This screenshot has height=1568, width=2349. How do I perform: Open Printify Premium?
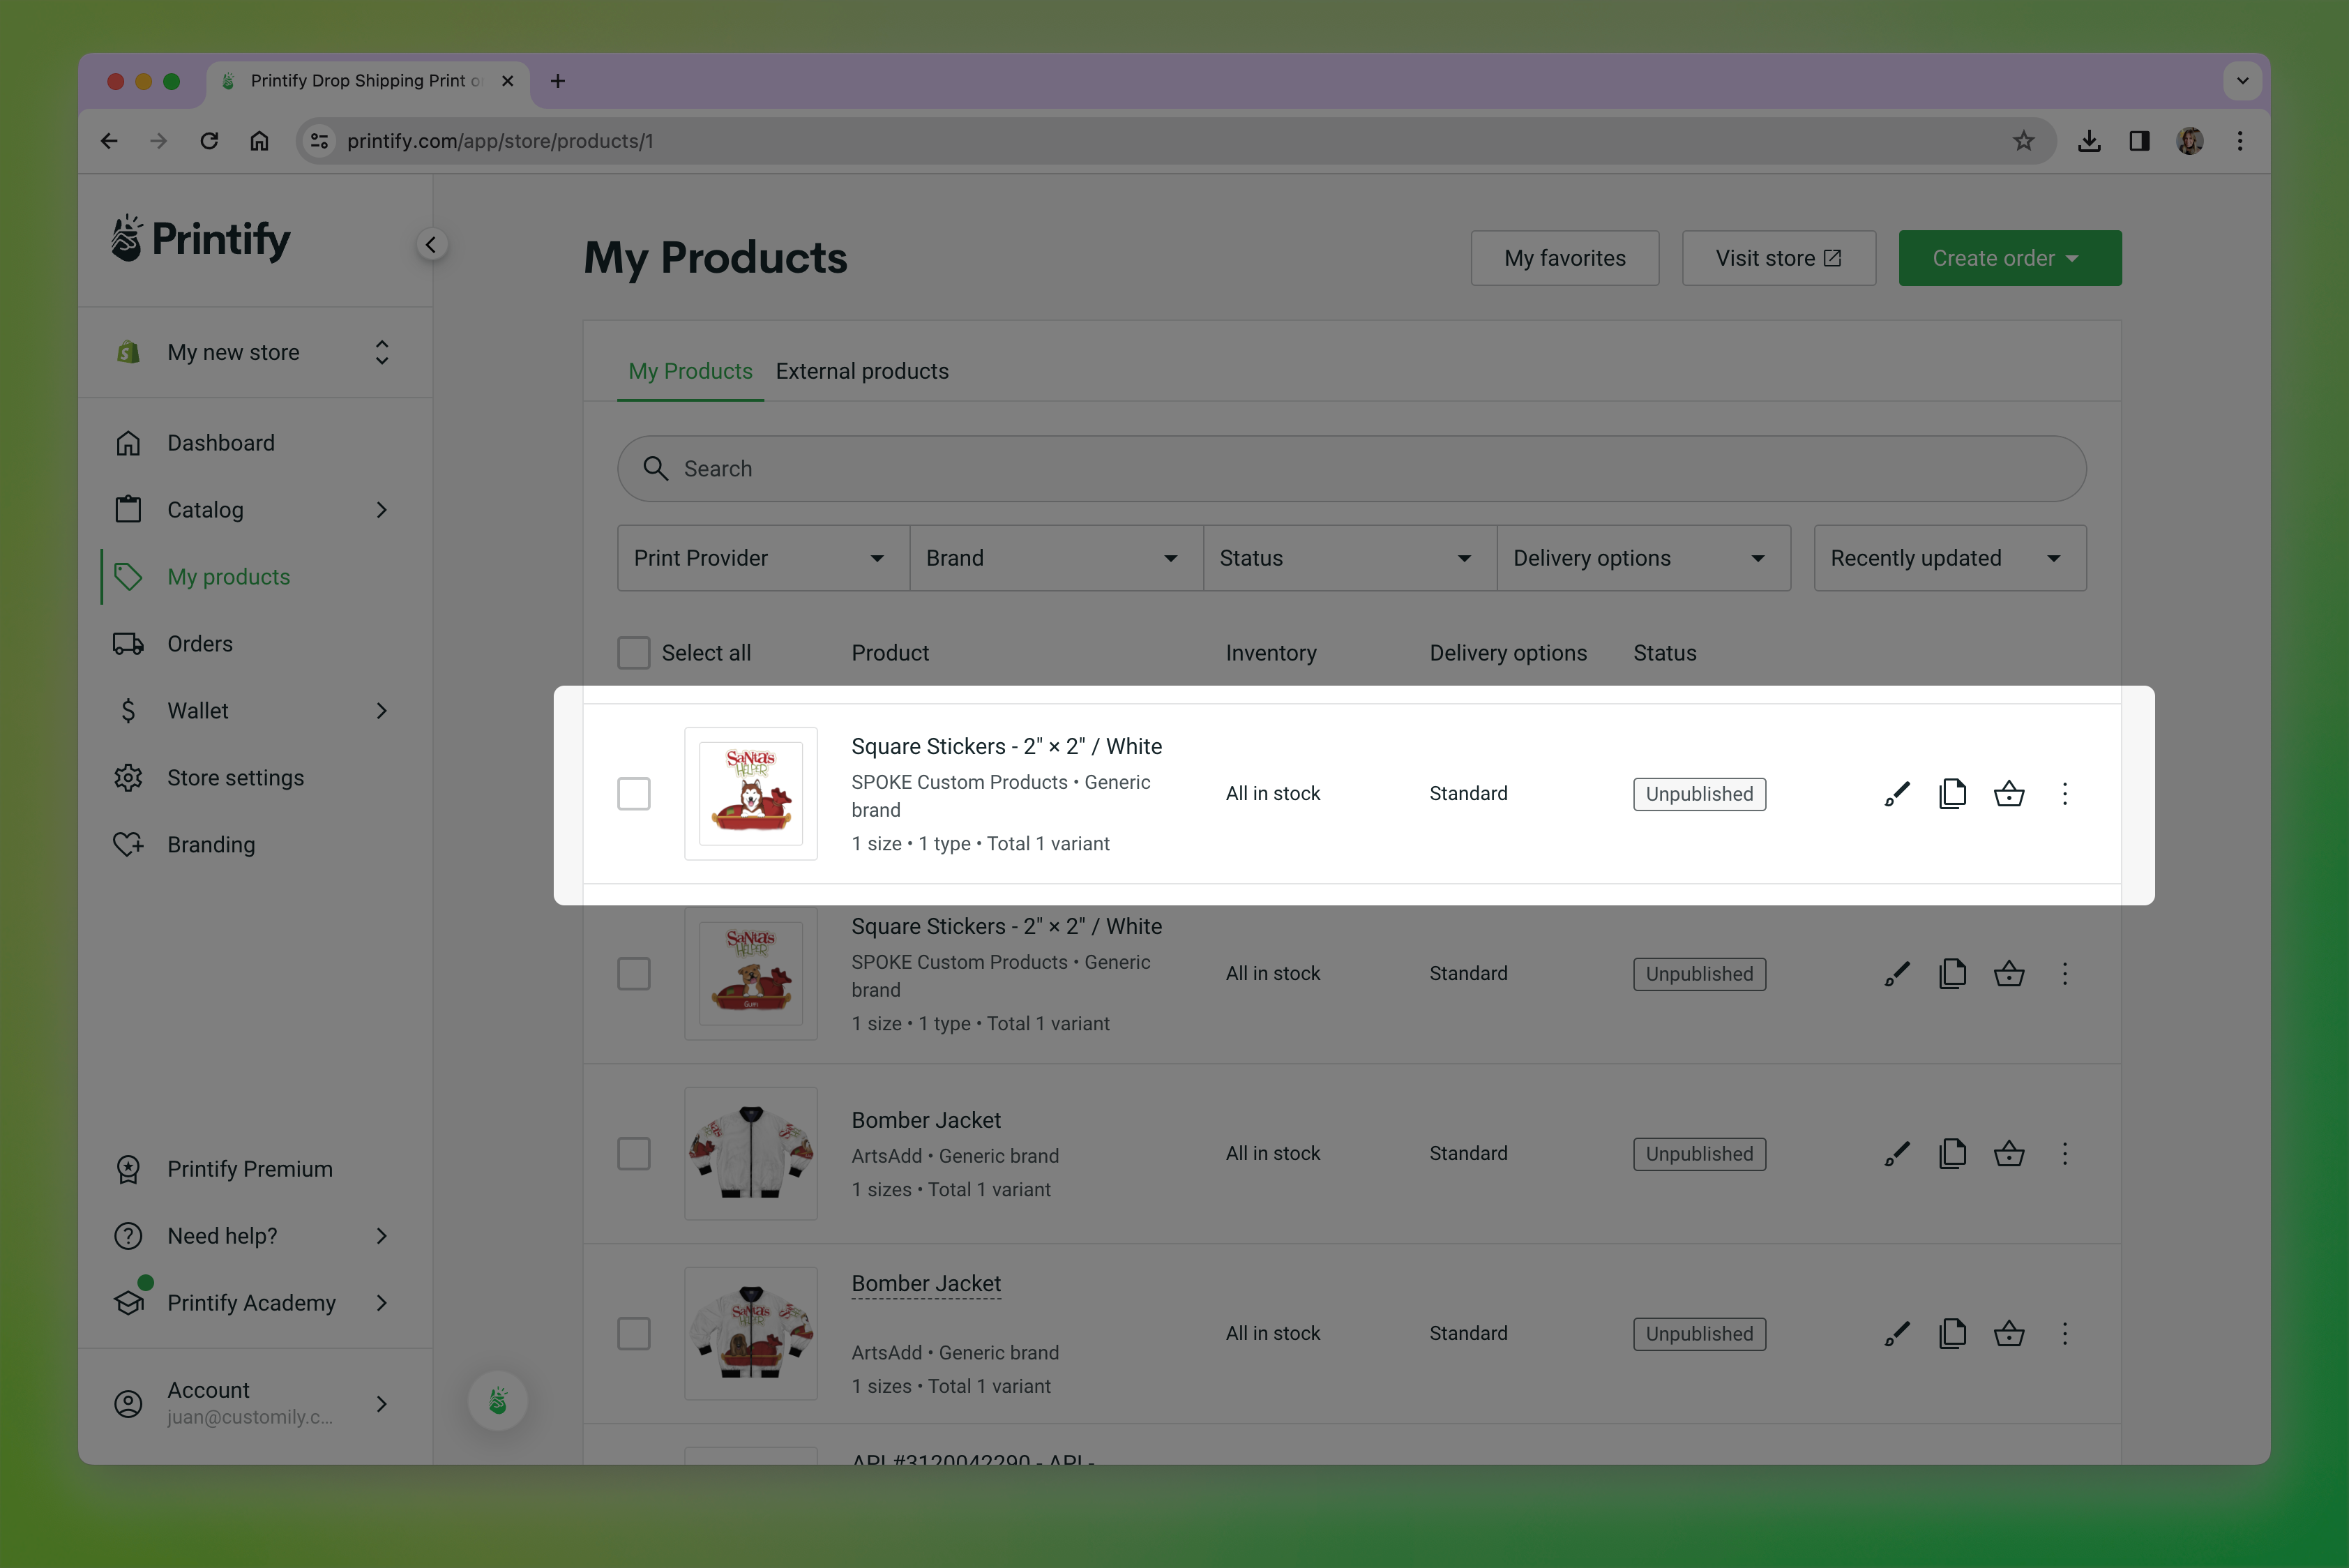[249, 1168]
